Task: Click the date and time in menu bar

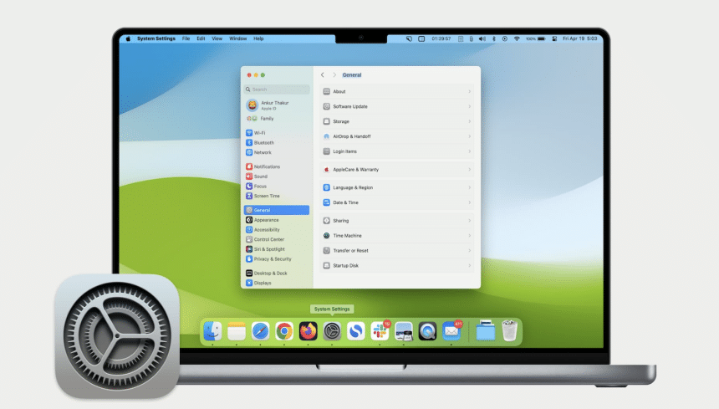Action: (x=579, y=39)
